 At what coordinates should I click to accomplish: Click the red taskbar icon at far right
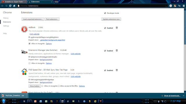click(101, 101)
